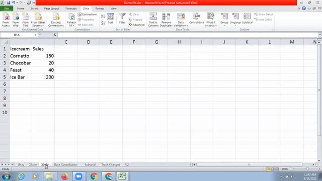Viewport: 322px width, 181px height.
Task: Click Refresh All button
Action: click(71, 20)
